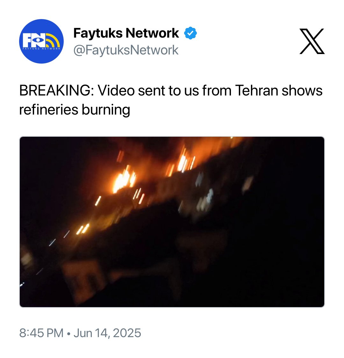
Task: Select the word Tehran in the tweet
Action: (x=256, y=90)
